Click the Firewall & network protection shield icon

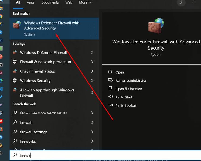point(15,62)
